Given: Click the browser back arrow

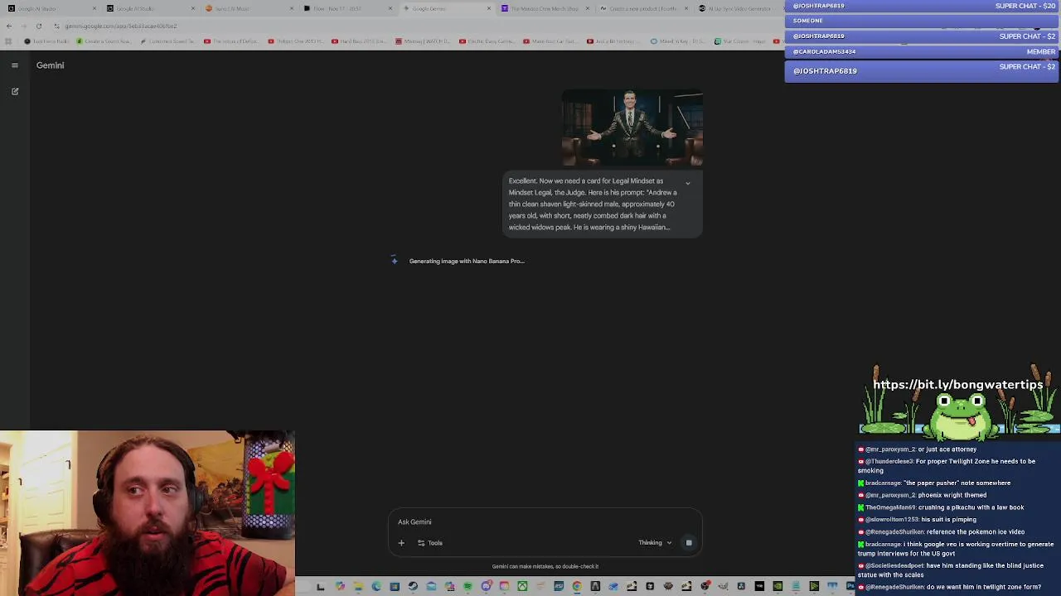Looking at the screenshot, I should (x=9, y=26).
